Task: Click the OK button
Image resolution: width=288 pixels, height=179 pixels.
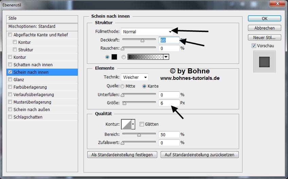Action: [264, 18]
